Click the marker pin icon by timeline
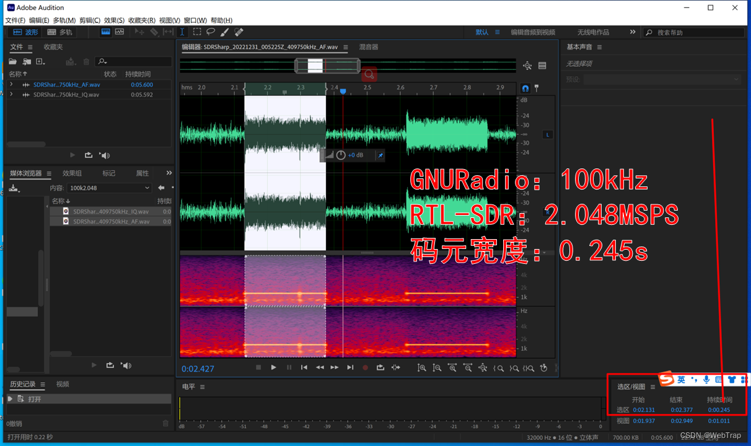 pyautogui.click(x=537, y=89)
